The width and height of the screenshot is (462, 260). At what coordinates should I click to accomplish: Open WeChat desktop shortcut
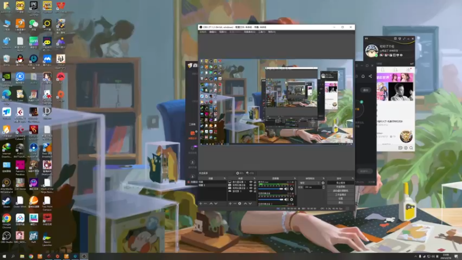pyautogui.click(x=33, y=25)
